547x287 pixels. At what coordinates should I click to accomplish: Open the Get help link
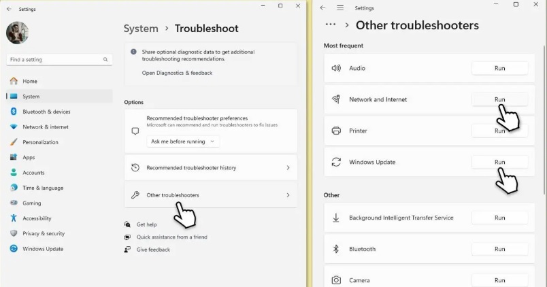click(146, 224)
